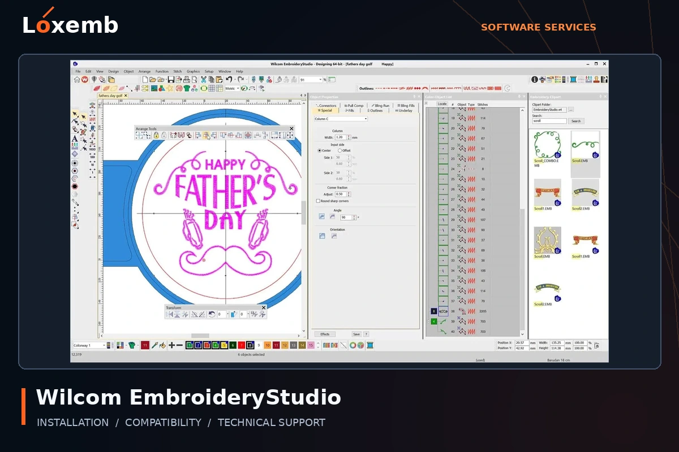
Task: Switch to the Connectors tab
Action: tap(326, 106)
